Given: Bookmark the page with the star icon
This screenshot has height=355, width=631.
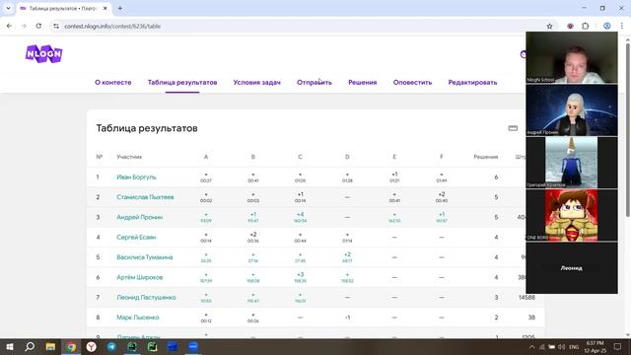Looking at the screenshot, I should tap(549, 27).
